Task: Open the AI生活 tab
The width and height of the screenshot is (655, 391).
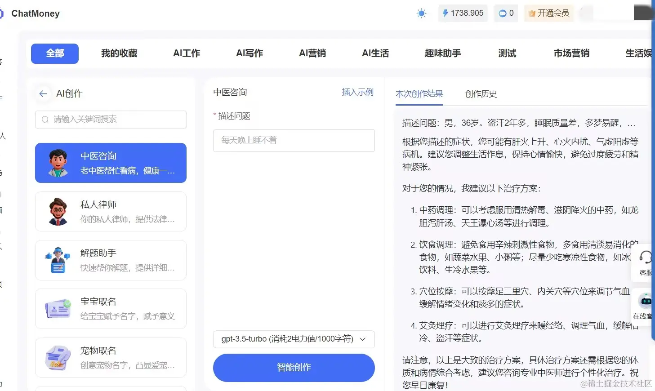Action: [x=375, y=53]
